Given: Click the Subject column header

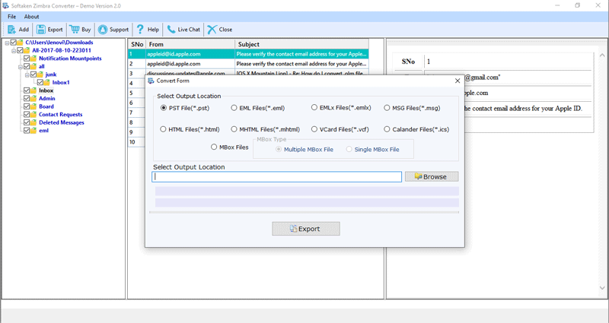Looking at the screenshot, I should pyautogui.click(x=301, y=44).
